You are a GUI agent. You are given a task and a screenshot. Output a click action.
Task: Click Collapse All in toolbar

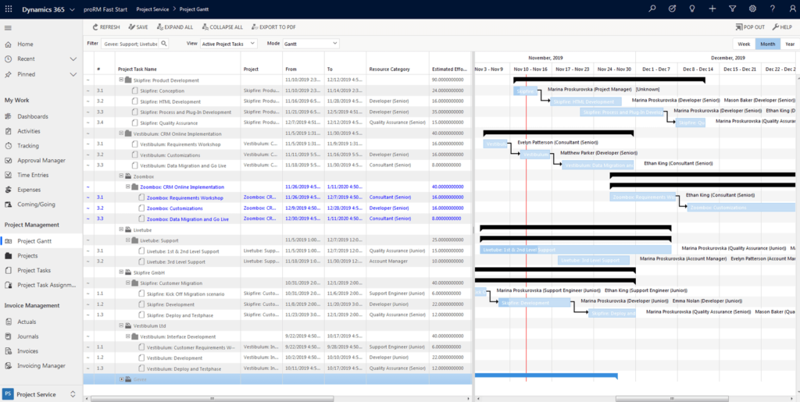point(222,27)
